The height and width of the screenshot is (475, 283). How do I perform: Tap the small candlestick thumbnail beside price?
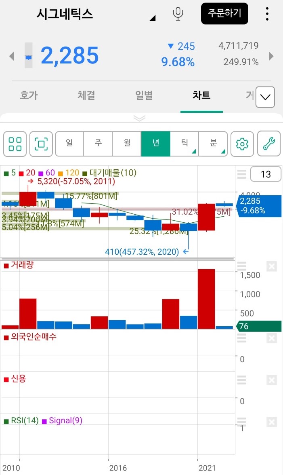click(x=28, y=55)
